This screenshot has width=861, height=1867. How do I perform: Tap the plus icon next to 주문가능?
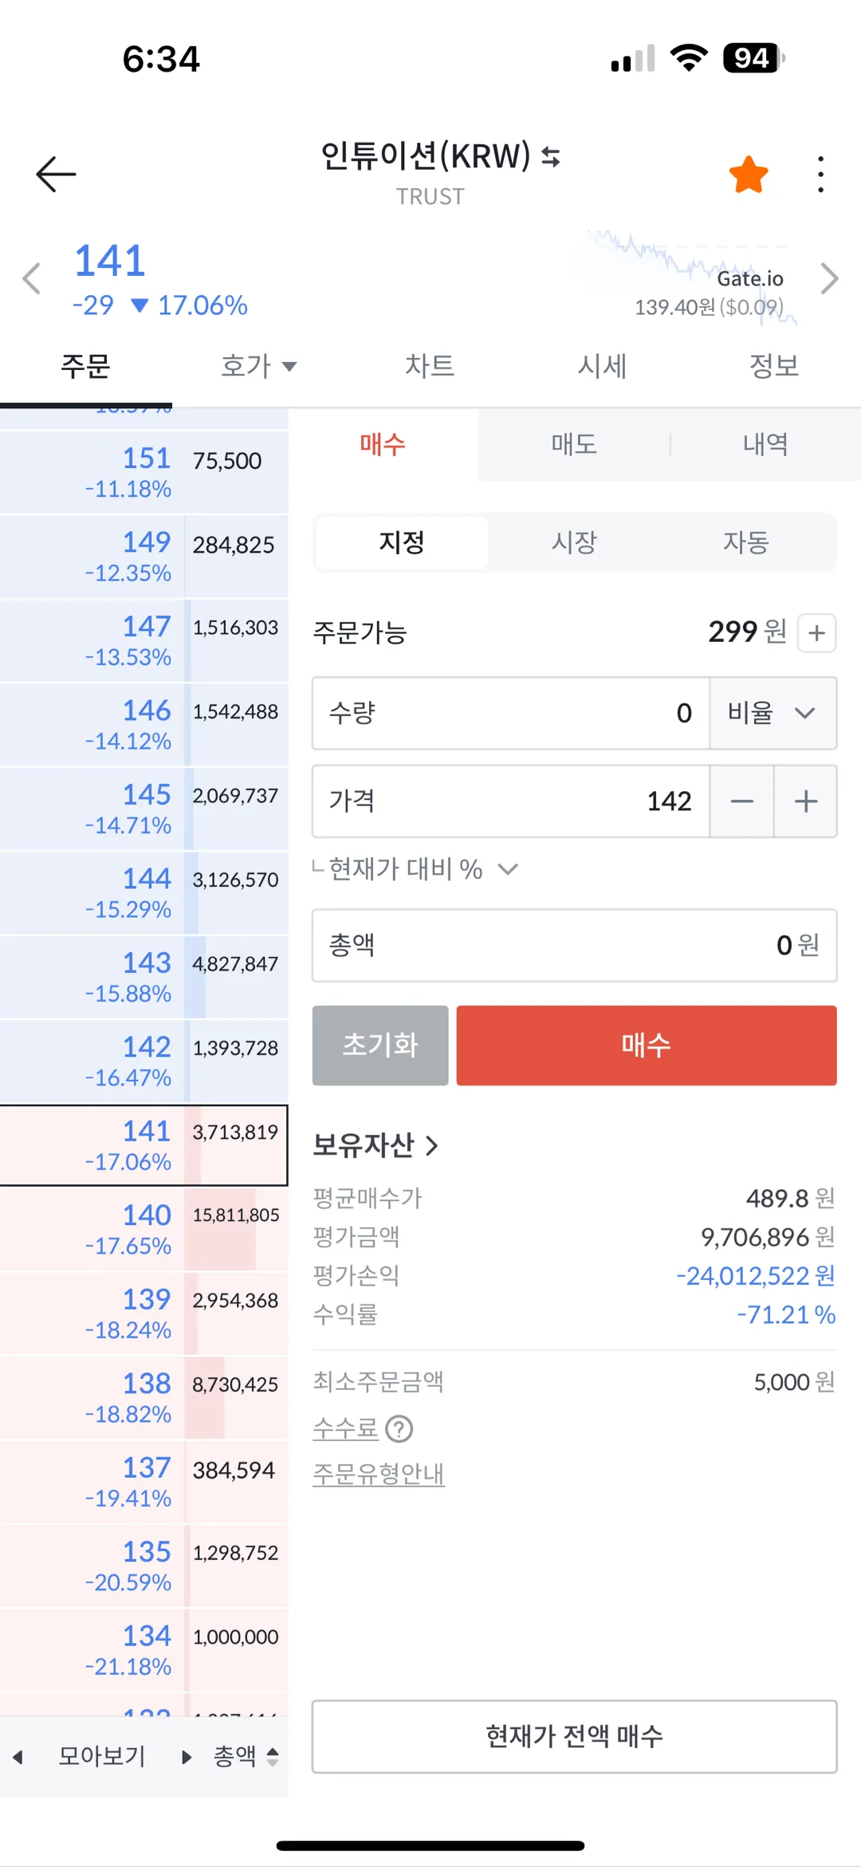point(816,633)
